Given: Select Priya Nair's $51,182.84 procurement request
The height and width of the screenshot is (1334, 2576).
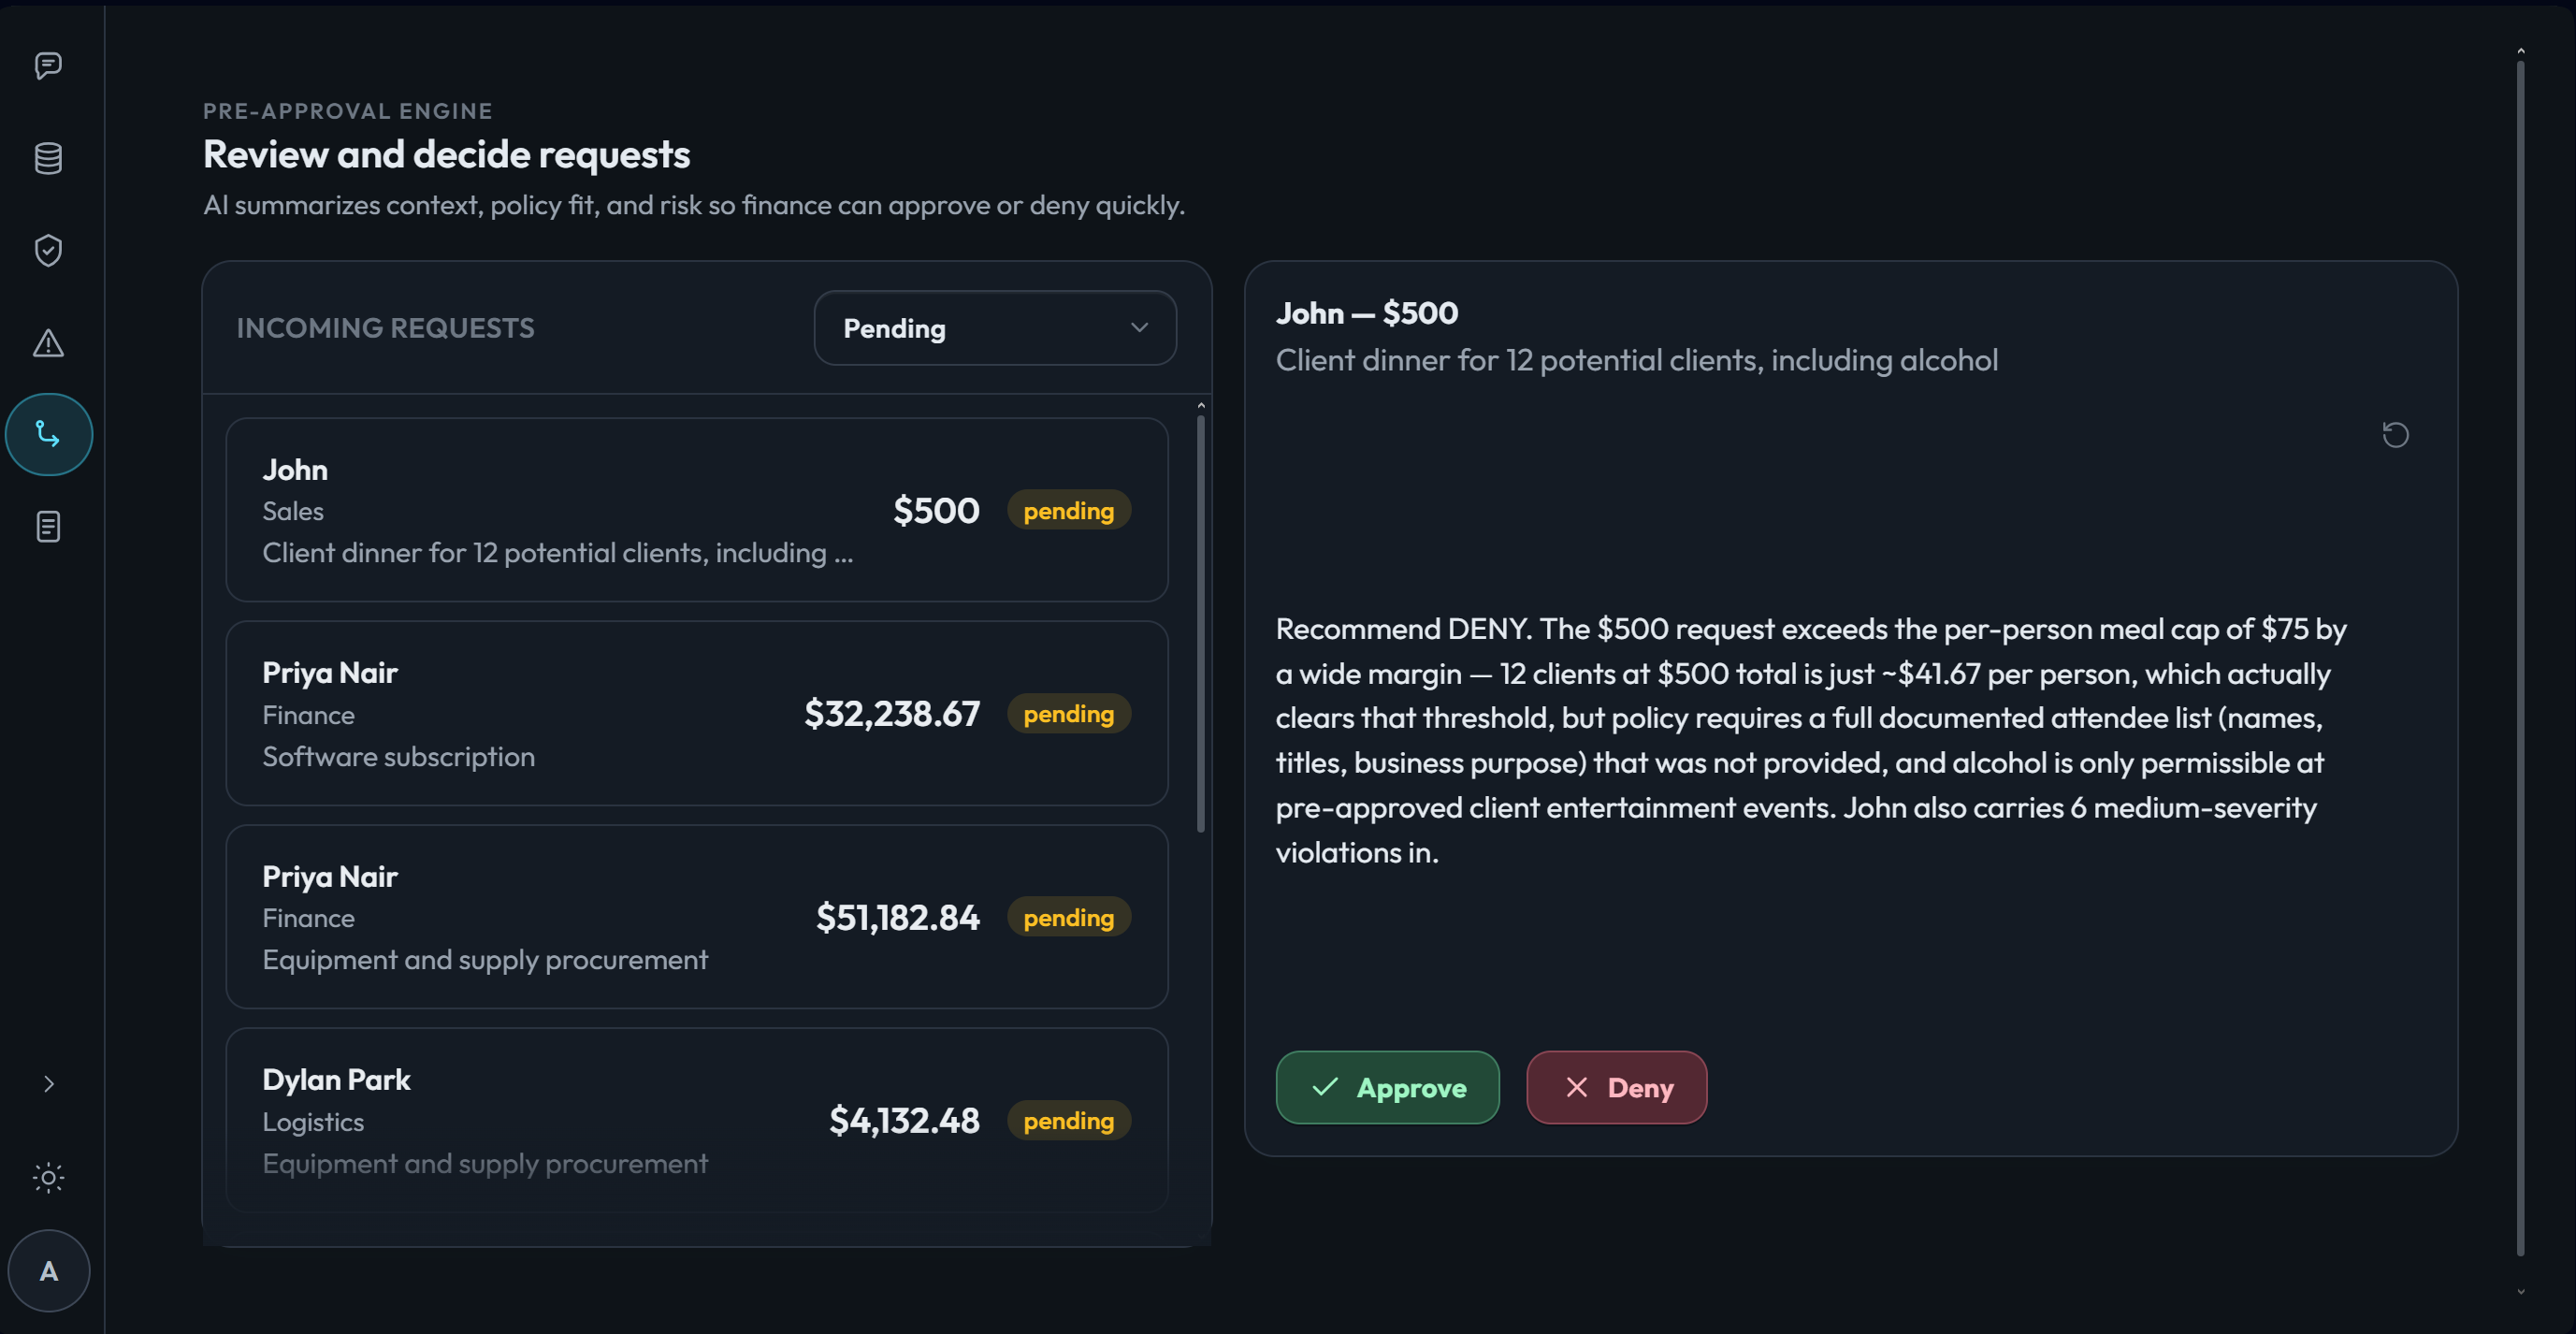Looking at the screenshot, I should (696, 917).
